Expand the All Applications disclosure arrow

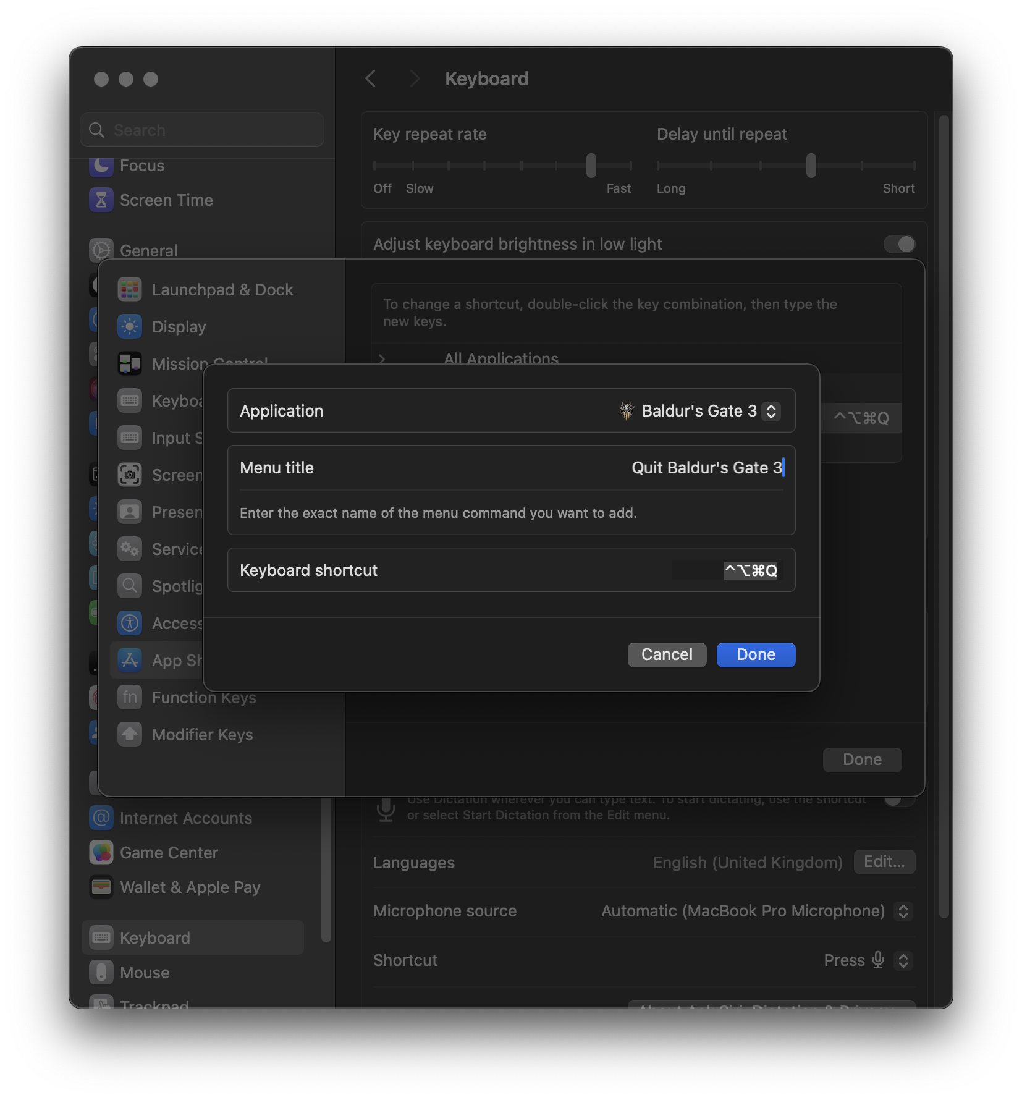click(x=382, y=358)
